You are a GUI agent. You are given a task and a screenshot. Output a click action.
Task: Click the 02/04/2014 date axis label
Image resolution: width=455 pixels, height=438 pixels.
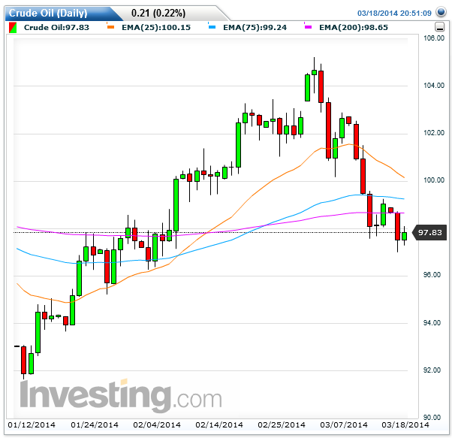(157, 425)
